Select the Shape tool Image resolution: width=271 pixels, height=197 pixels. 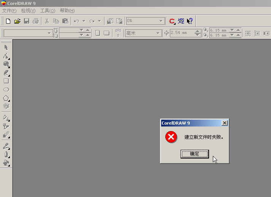[x=6, y=56]
